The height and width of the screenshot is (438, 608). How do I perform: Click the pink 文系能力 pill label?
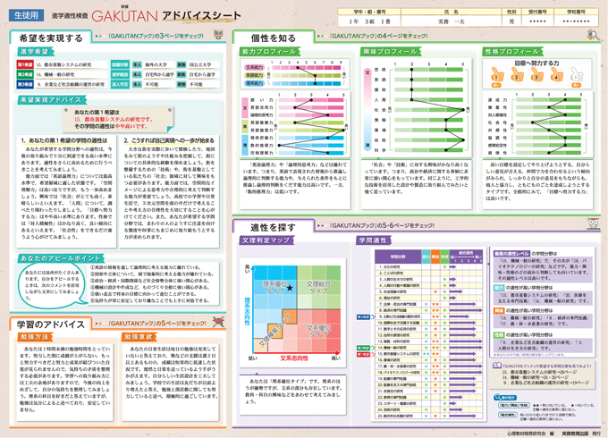tap(255, 67)
